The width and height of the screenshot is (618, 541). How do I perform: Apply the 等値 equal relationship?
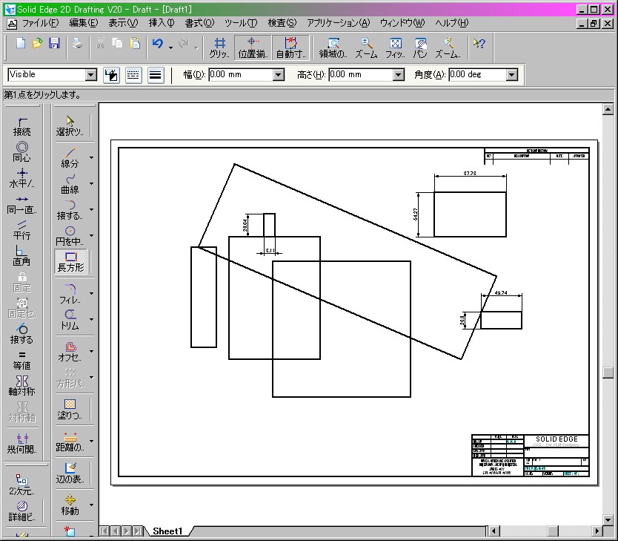click(22, 360)
